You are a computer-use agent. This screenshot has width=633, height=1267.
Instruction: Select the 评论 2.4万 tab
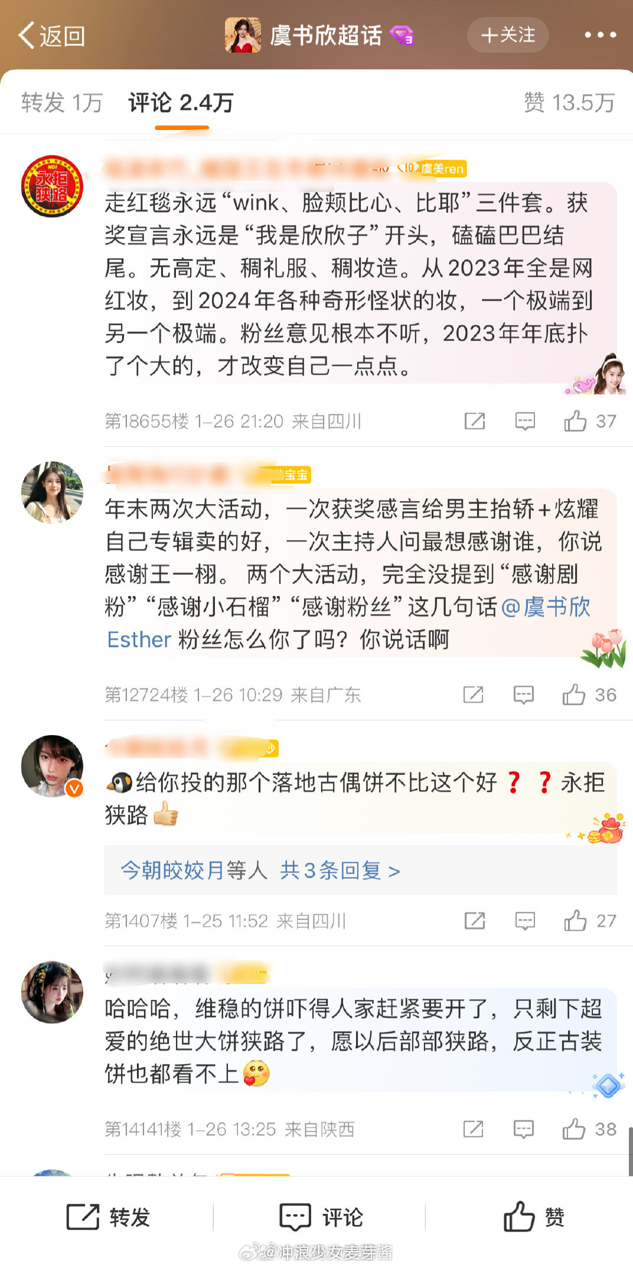[181, 103]
